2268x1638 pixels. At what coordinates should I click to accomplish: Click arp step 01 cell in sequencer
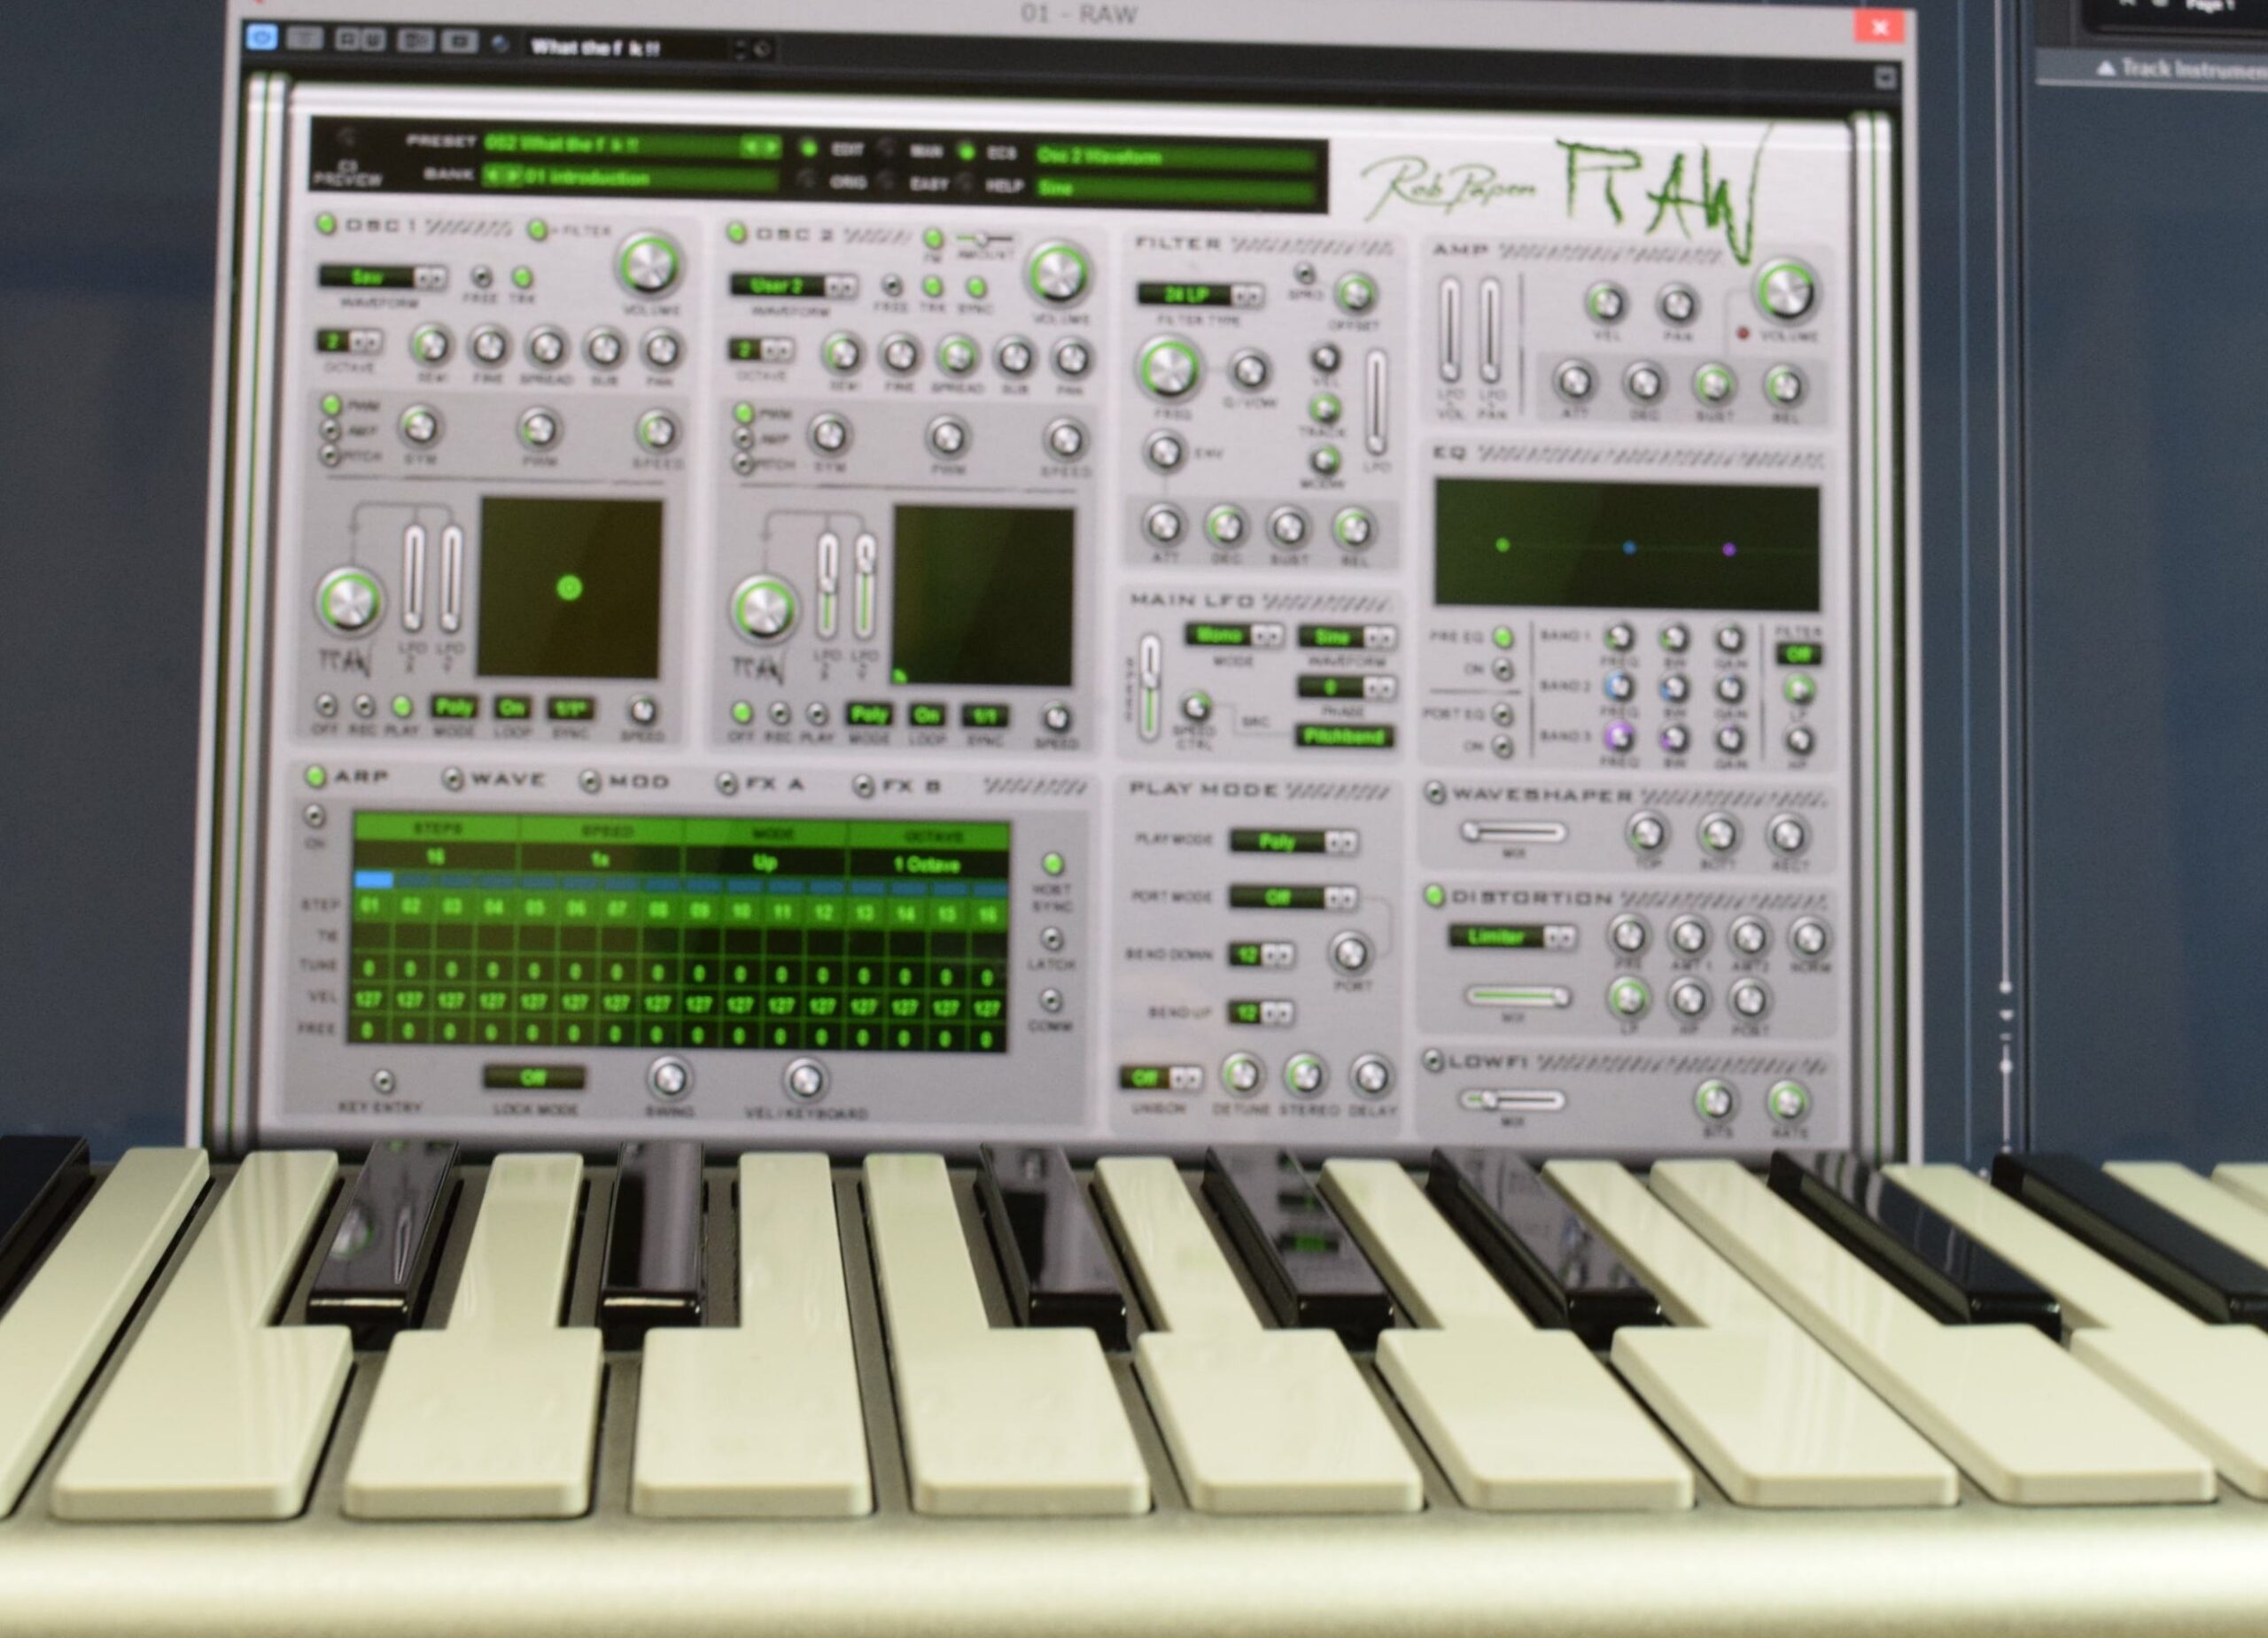point(370,906)
